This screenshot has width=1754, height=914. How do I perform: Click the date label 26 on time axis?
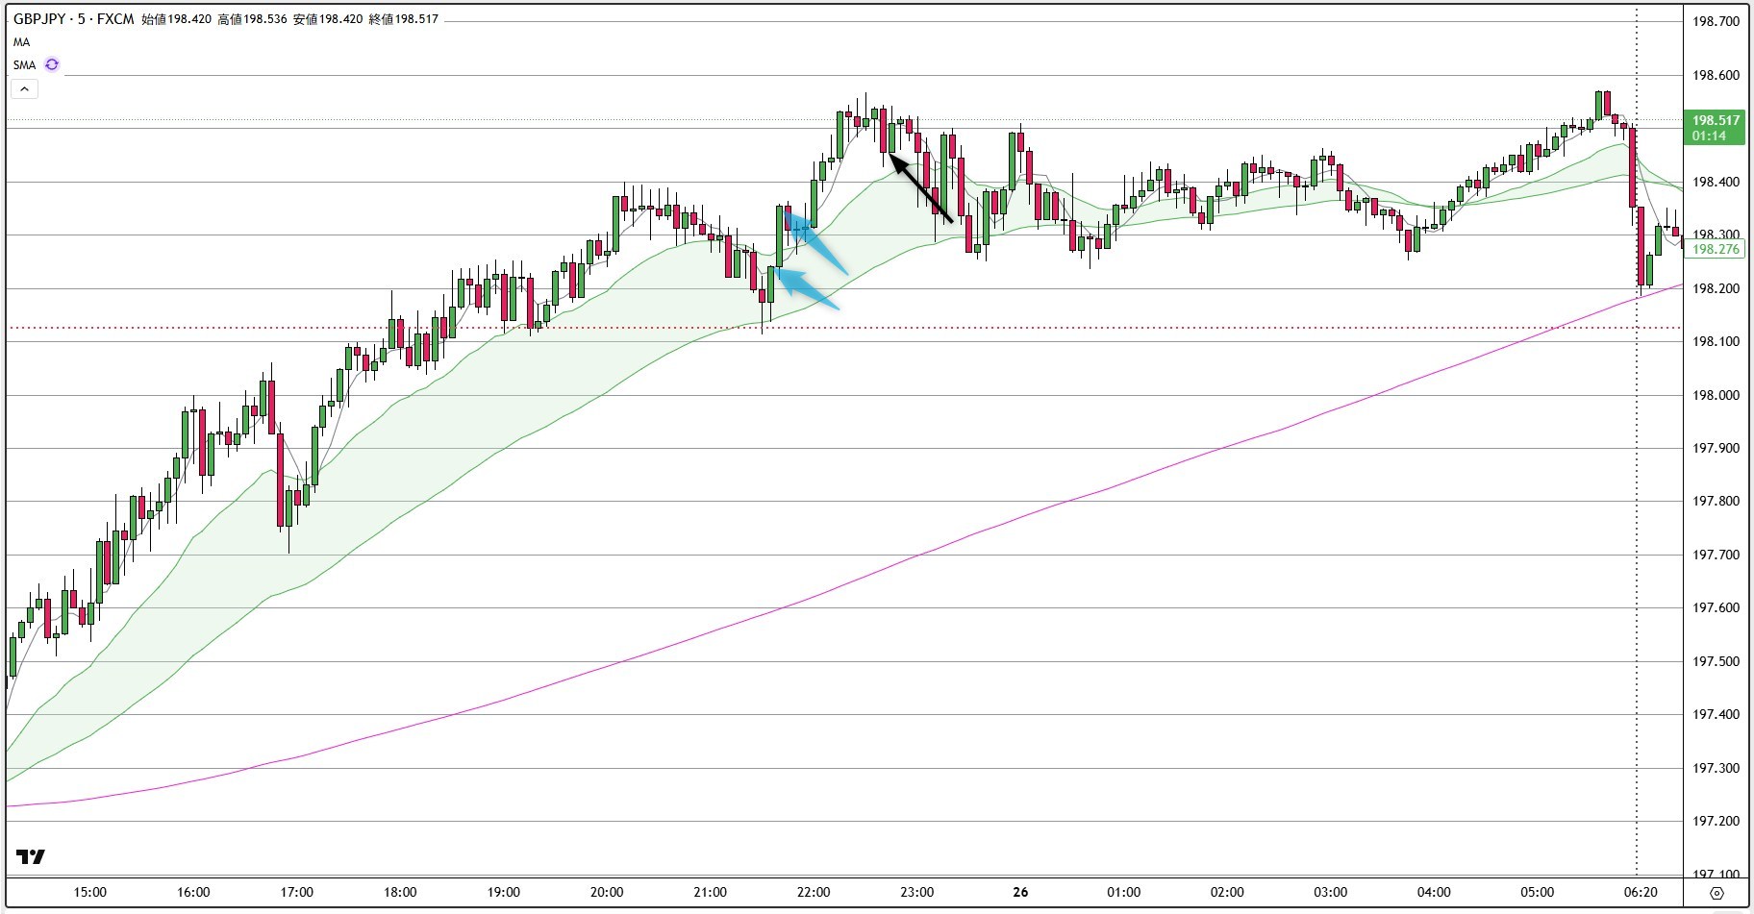(1020, 892)
